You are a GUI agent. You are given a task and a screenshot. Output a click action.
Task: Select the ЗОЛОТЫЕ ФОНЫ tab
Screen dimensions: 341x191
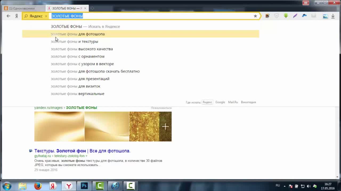click(x=67, y=8)
